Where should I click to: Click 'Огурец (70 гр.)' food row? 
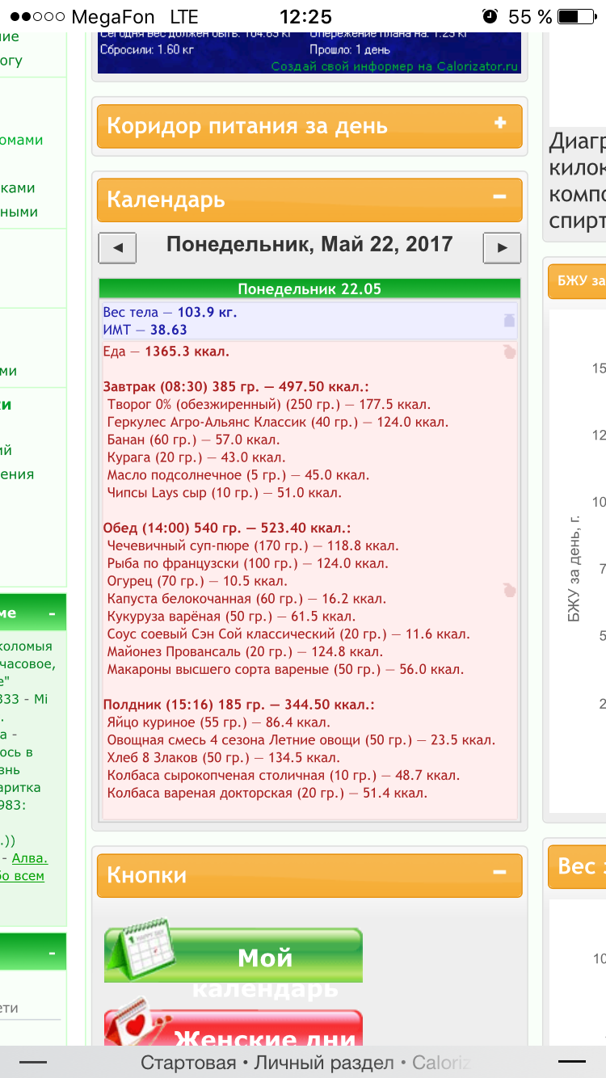[x=197, y=581]
